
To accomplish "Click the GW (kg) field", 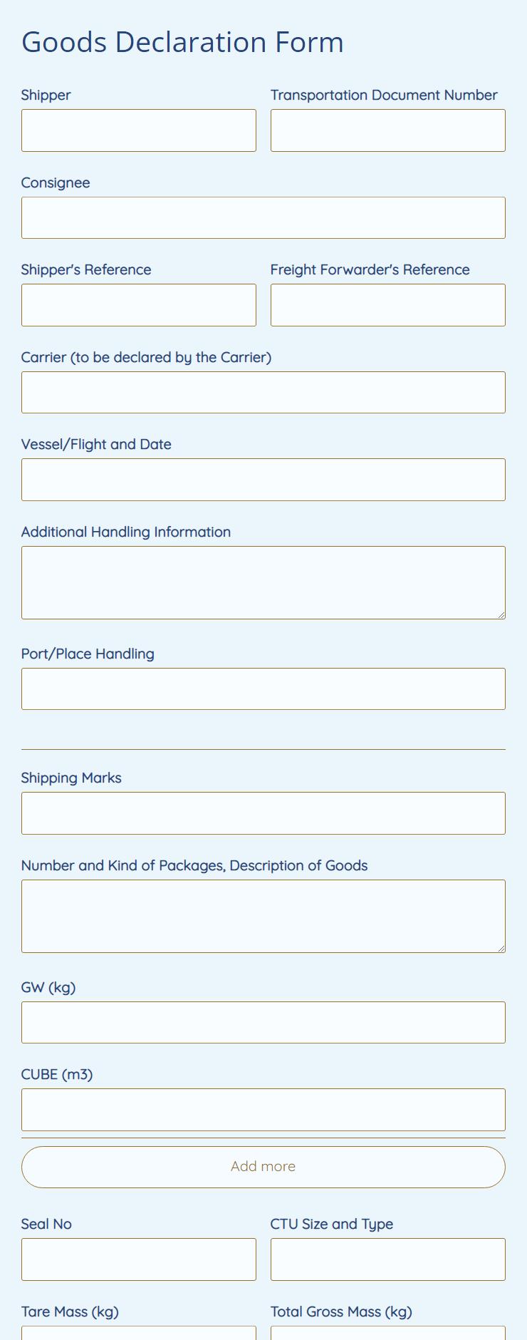I will (263, 1022).
